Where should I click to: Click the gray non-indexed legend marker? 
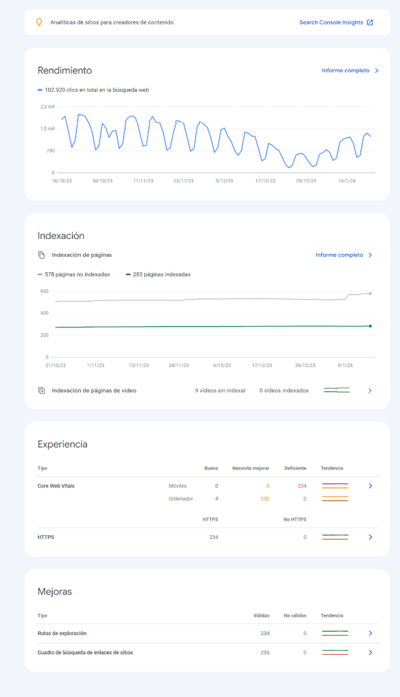pyautogui.click(x=40, y=274)
